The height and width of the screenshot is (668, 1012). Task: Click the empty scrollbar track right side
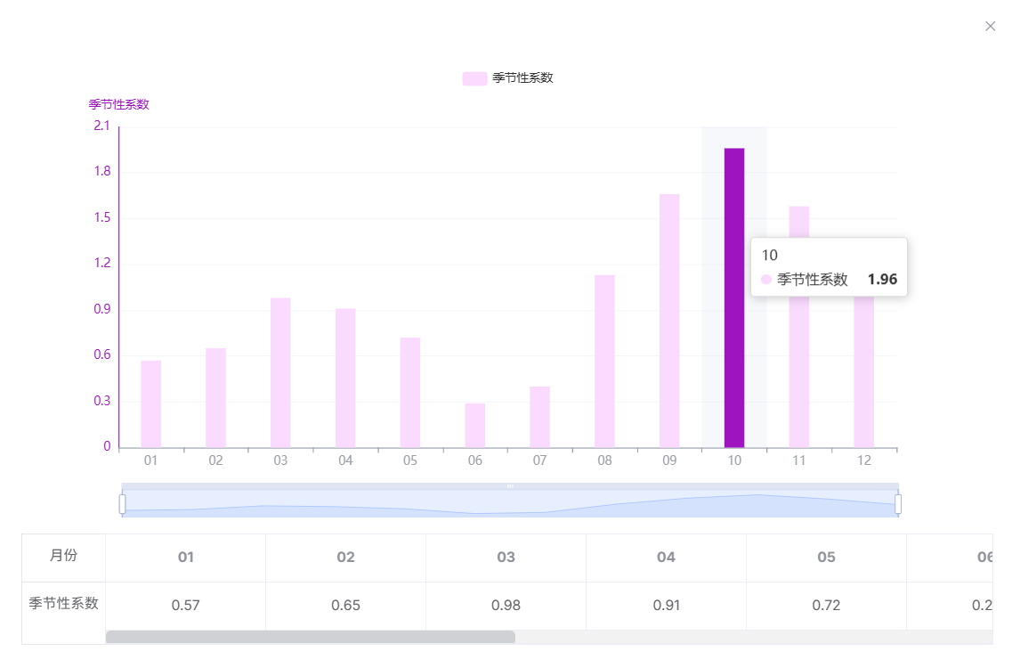click(752, 637)
